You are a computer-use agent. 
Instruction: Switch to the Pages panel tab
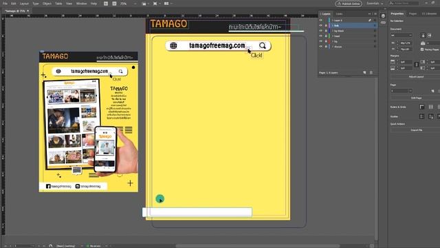coord(412,14)
